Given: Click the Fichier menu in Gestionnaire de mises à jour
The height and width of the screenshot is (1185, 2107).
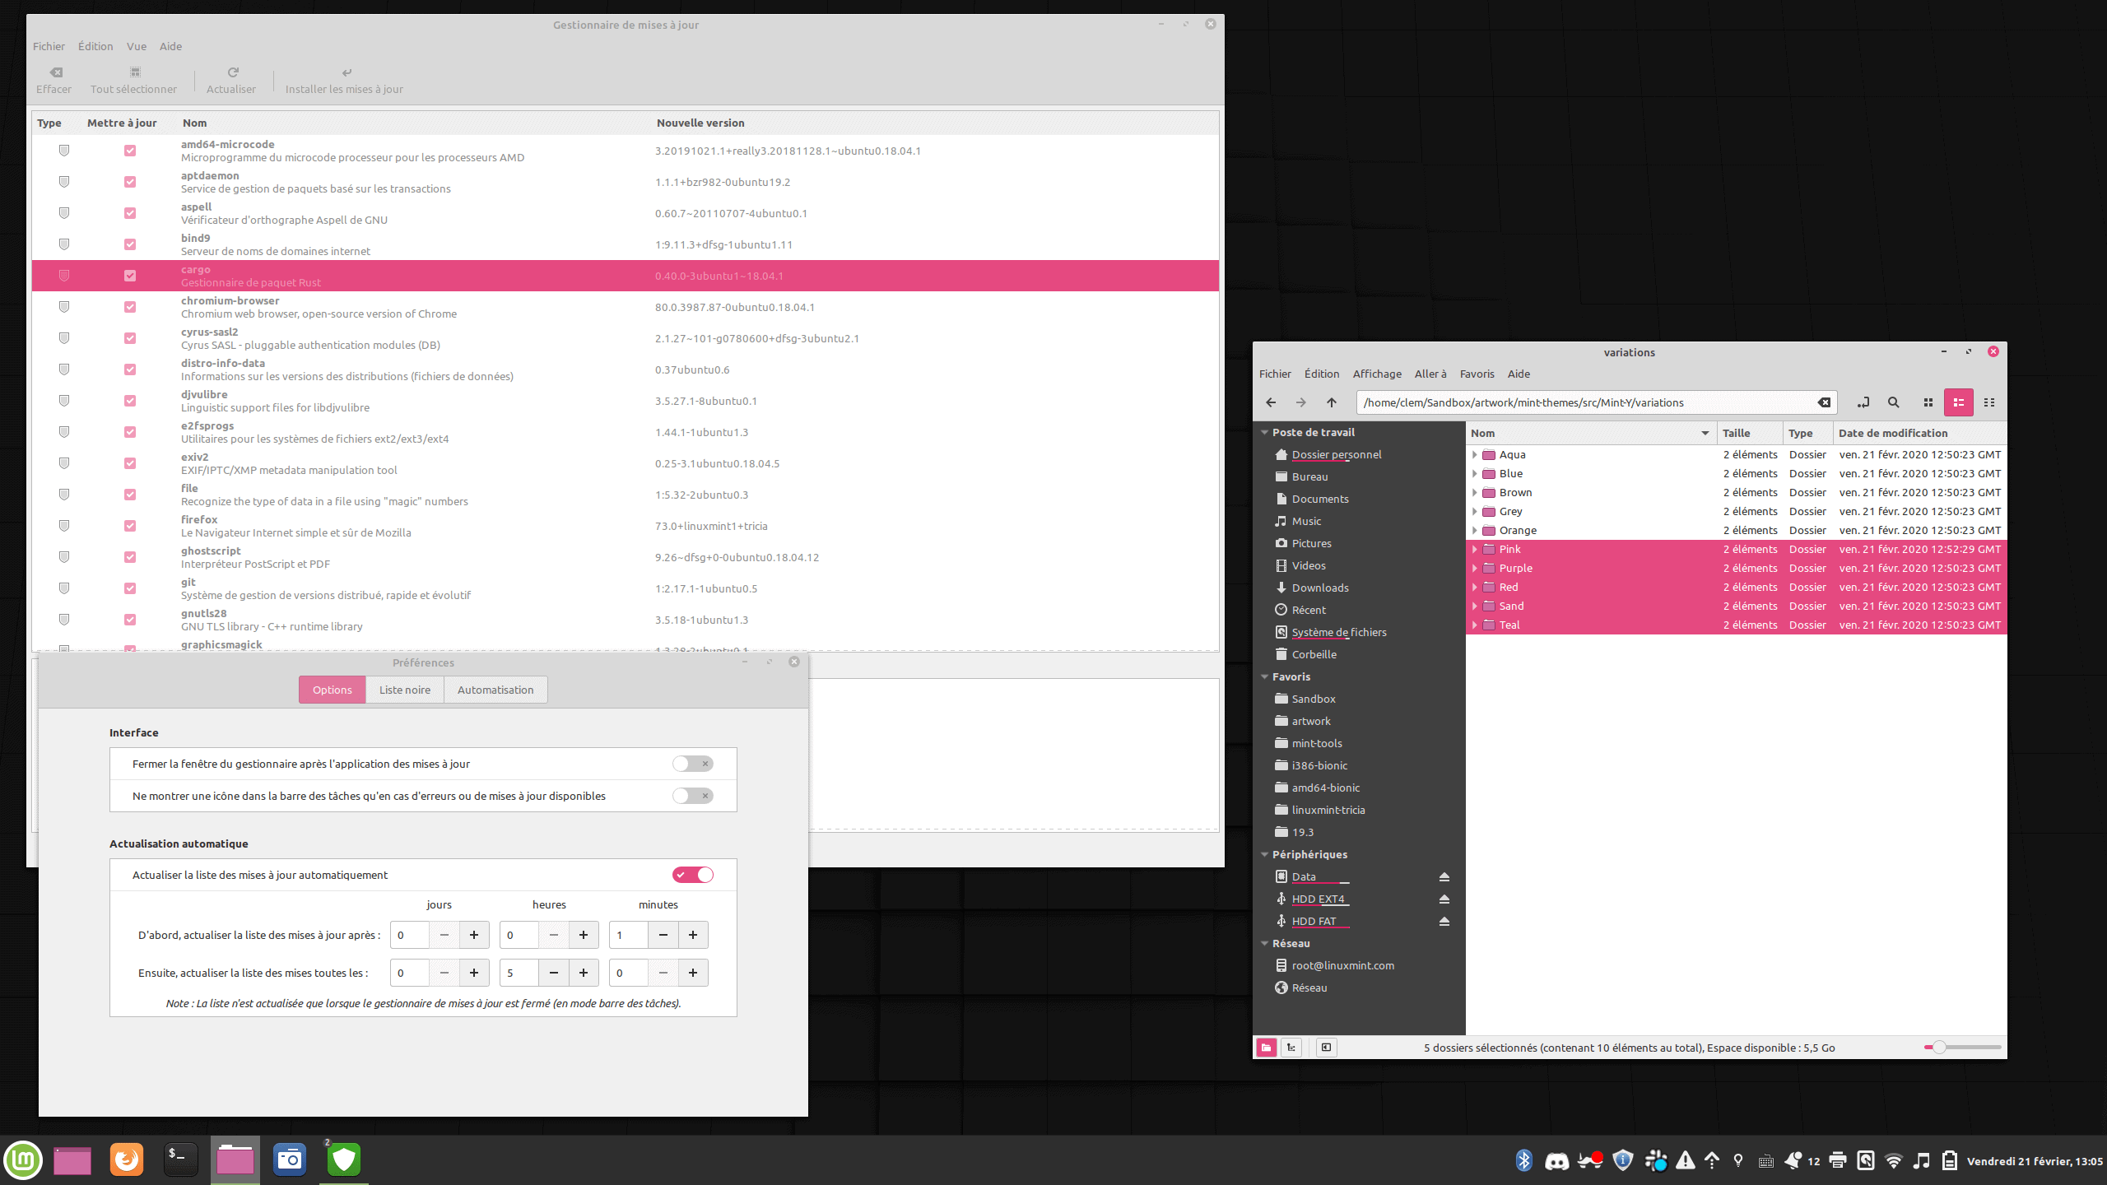Looking at the screenshot, I should [x=48, y=45].
